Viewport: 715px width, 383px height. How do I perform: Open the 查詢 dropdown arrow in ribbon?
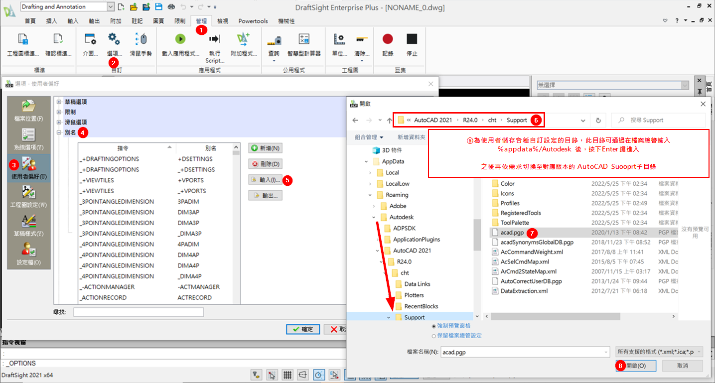274,61
